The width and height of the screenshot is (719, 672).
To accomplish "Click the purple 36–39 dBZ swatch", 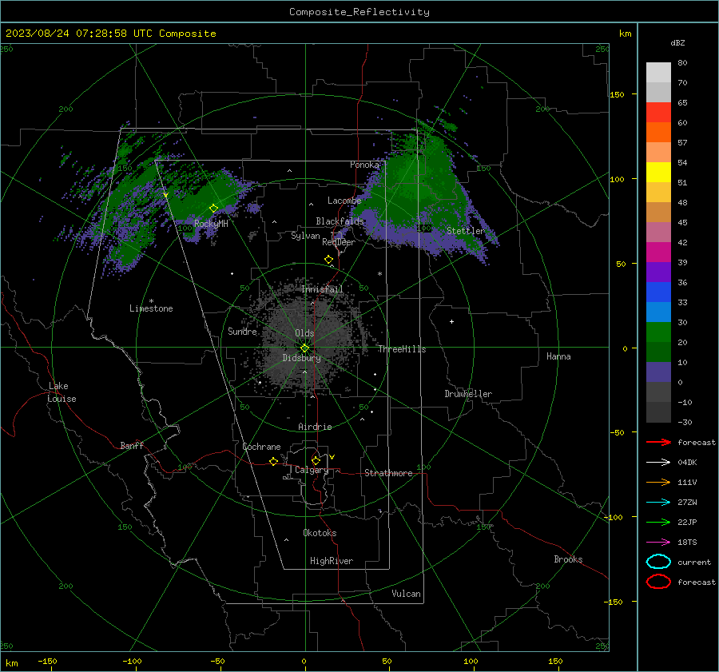I will tap(658, 272).
